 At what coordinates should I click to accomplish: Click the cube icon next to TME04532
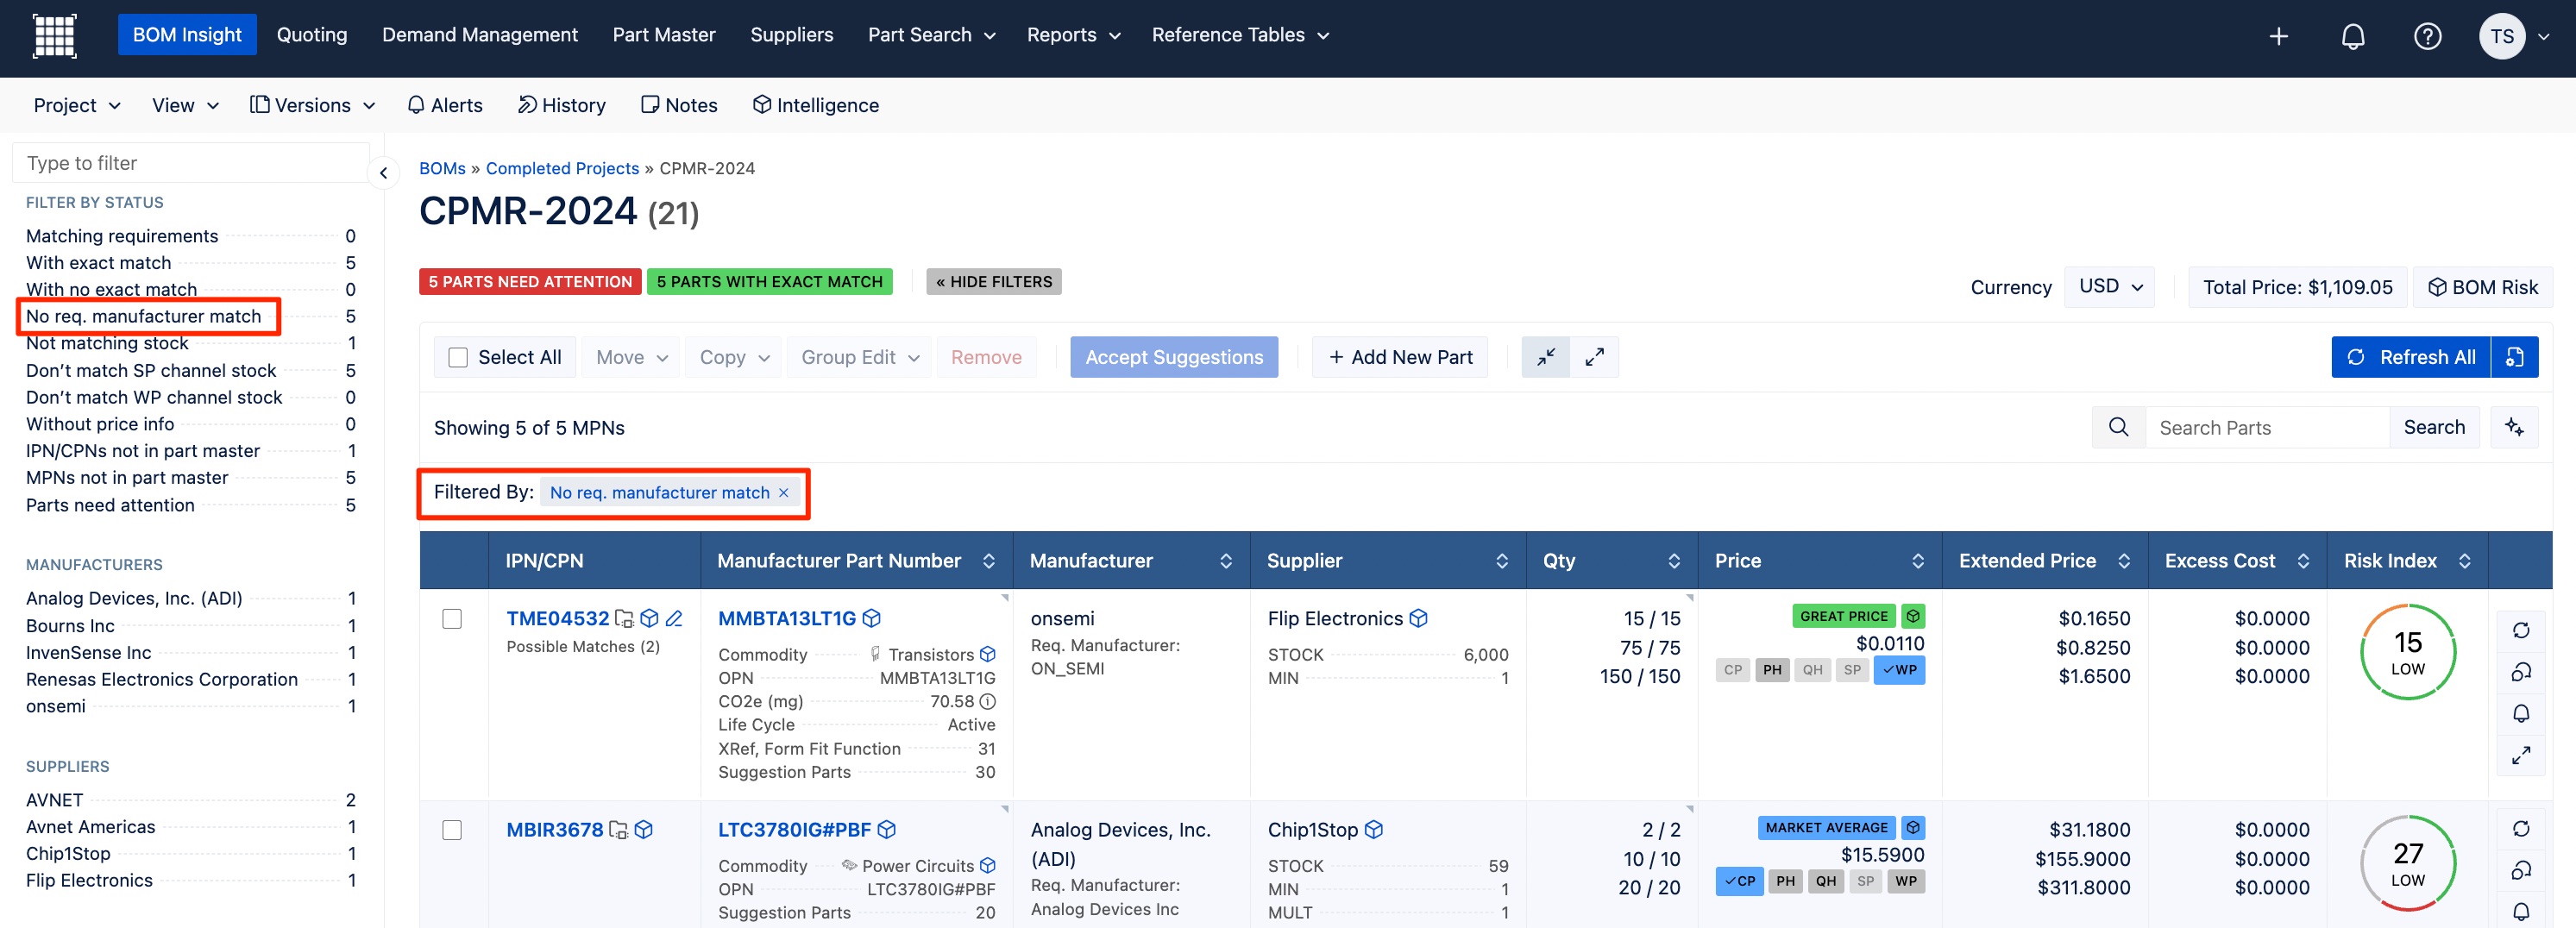[x=649, y=619]
